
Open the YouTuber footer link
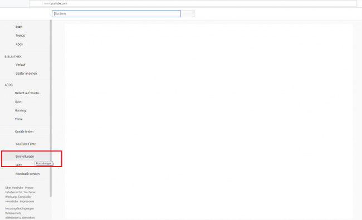point(30,192)
